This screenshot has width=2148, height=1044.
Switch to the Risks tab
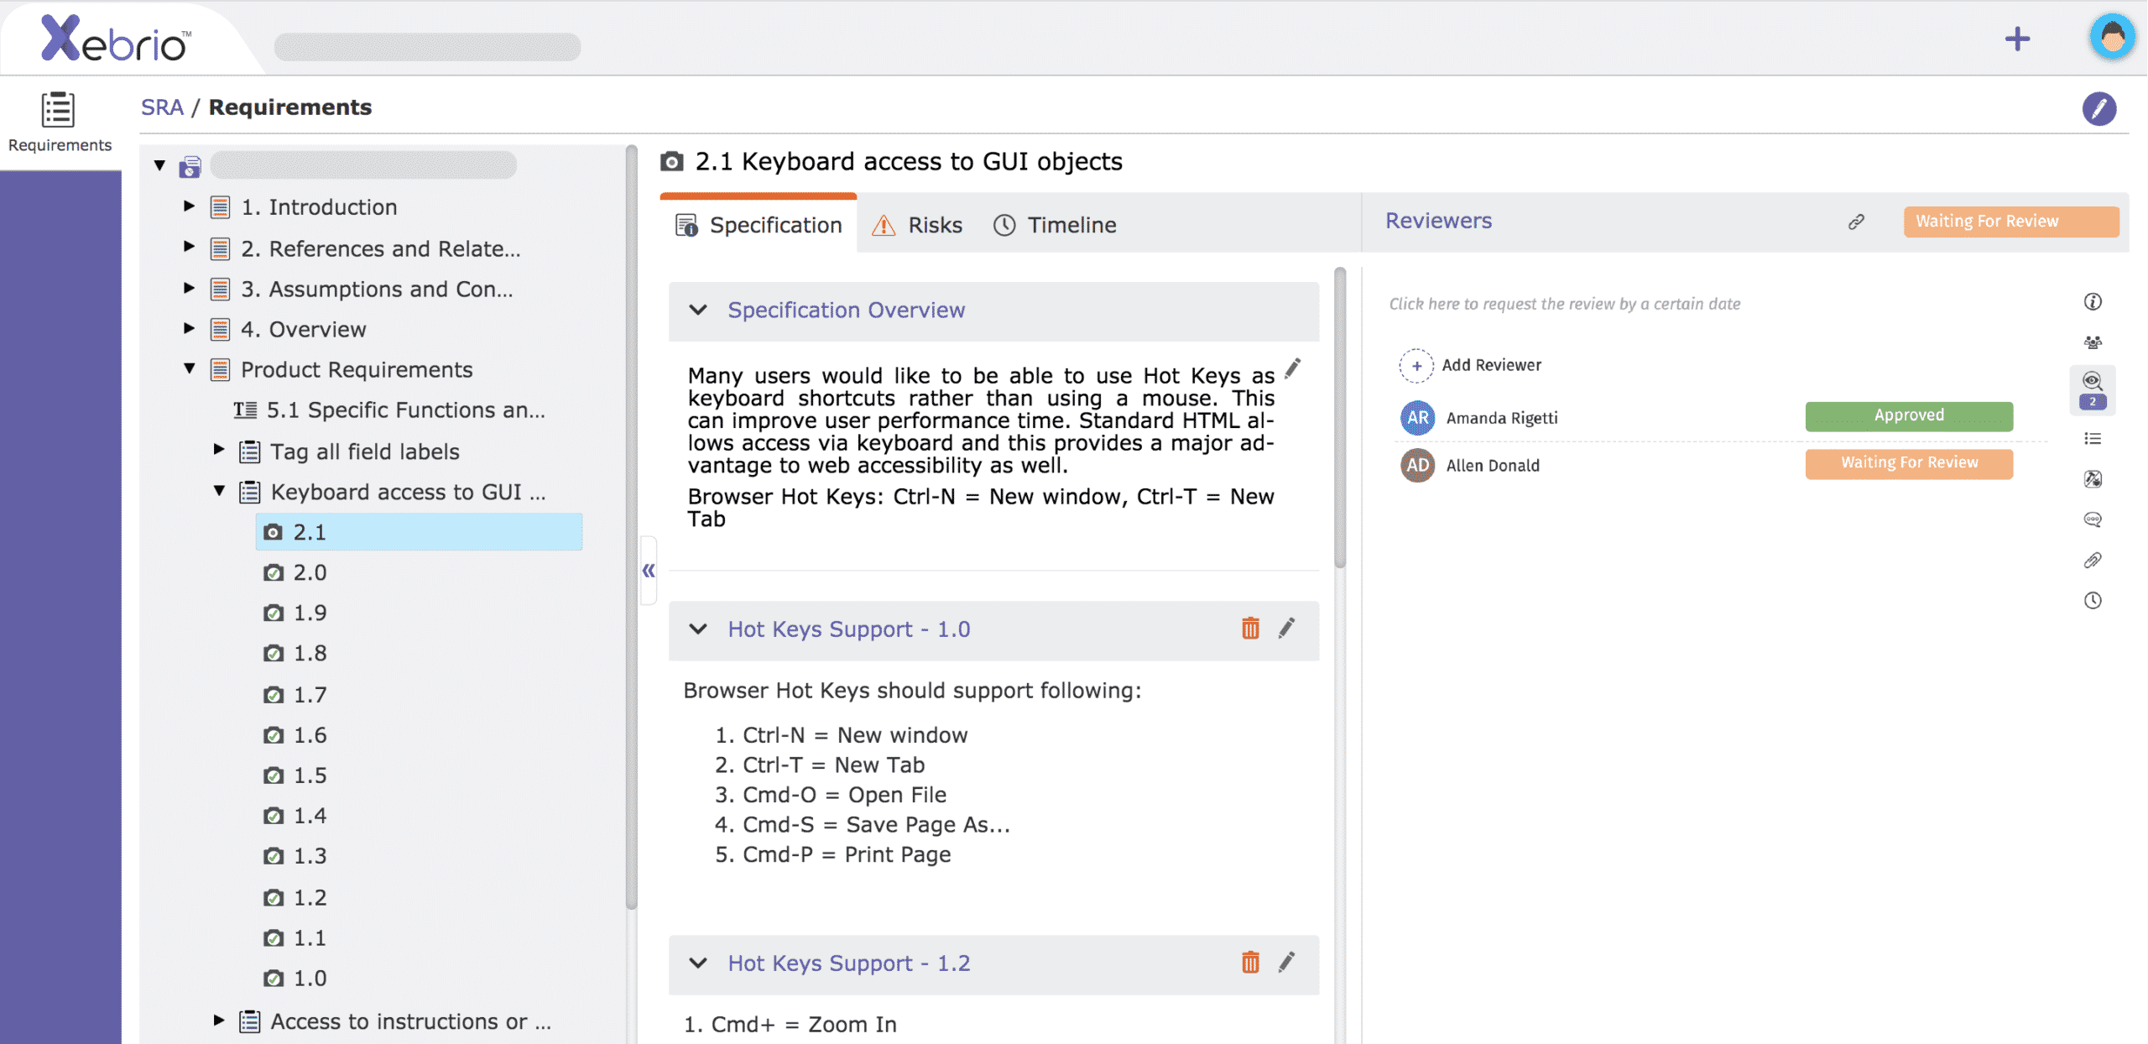pyautogui.click(x=917, y=225)
